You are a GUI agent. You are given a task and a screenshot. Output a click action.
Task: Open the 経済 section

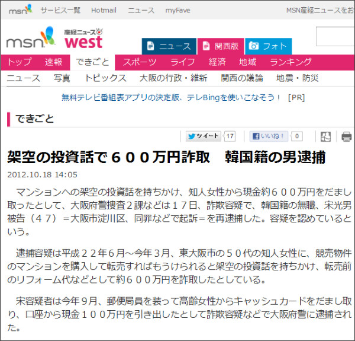point(217,62)
